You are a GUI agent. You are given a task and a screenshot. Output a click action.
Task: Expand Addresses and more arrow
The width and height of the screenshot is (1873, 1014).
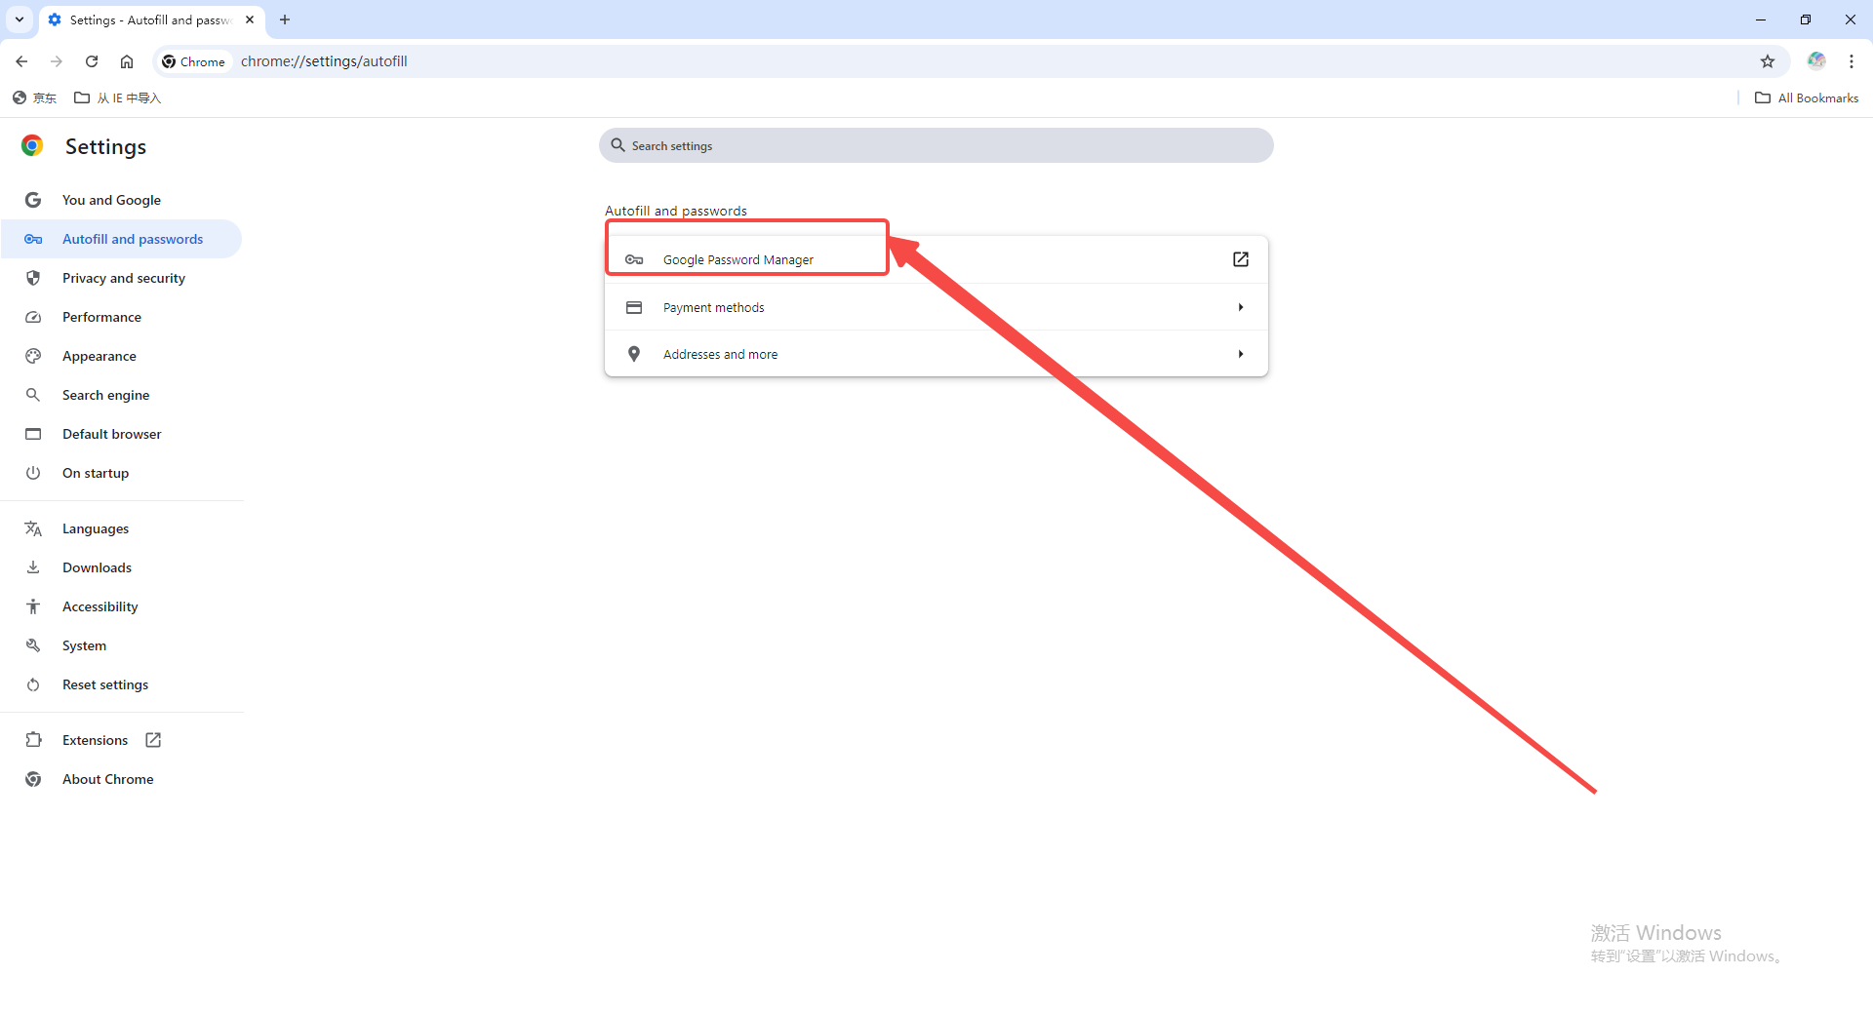[1241, 354]
